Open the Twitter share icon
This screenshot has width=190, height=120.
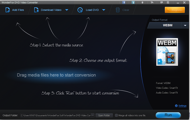click(x=133, y=2)
